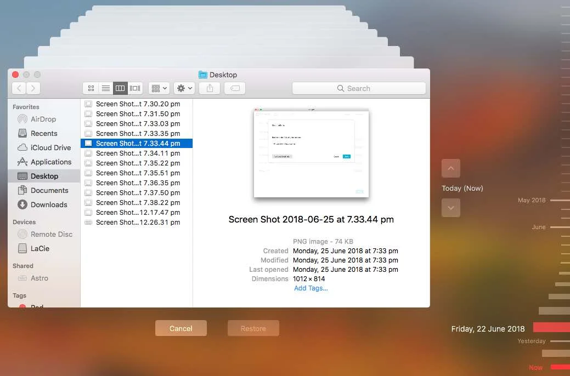Viewport: 570px width, 376px height.
Task: Click the back navigation arrow
Action: coord(18,88)
